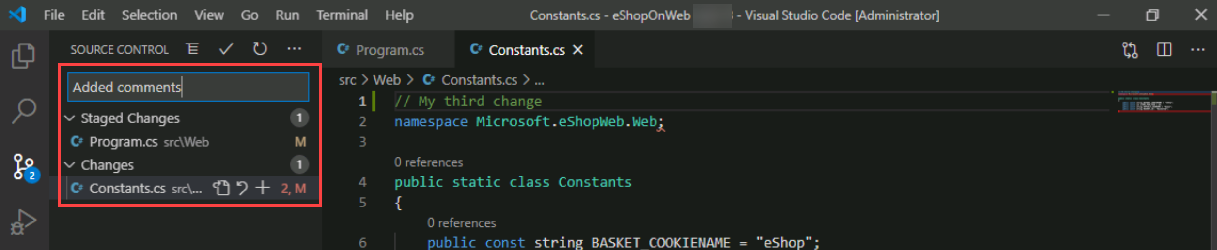Restore down the window

pos(1153,15)
